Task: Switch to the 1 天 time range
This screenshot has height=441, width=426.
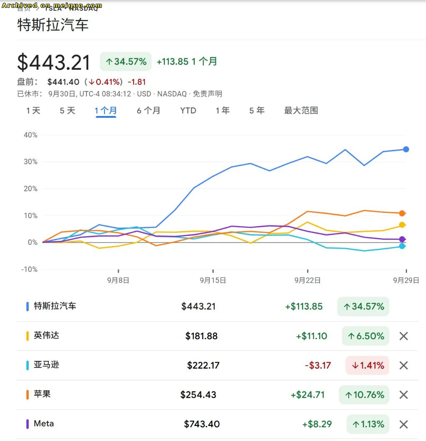Action: (33, 111)
